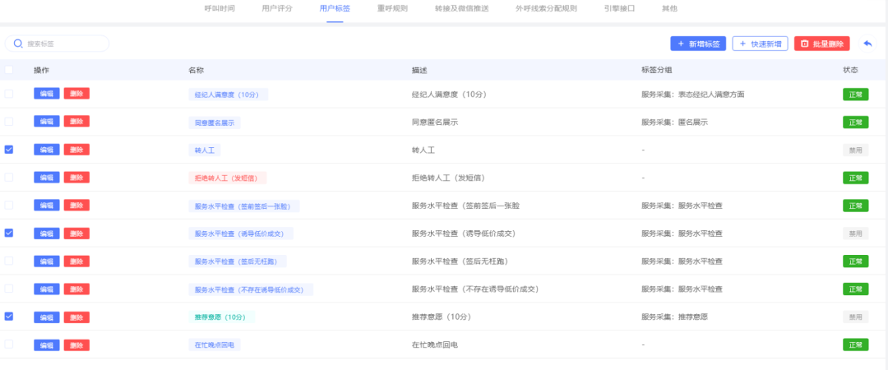Image resolution: width=888 pixels, height=370 pixels.
Task: Click the 快速新增 button
Action: click(760, 44)
